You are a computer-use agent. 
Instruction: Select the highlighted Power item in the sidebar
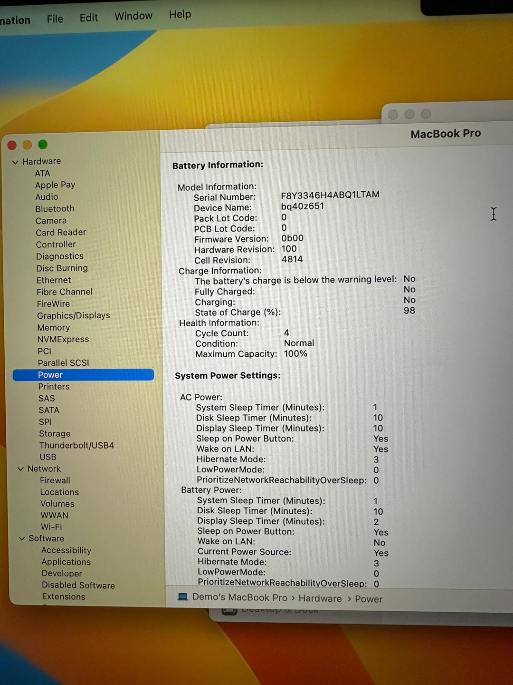(x=83, y=375)
